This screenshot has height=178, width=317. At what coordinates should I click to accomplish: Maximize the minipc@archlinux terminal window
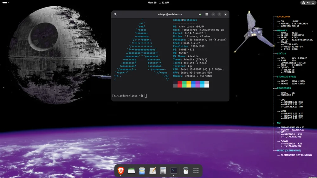pyautogui.click(x=219, y=14)
